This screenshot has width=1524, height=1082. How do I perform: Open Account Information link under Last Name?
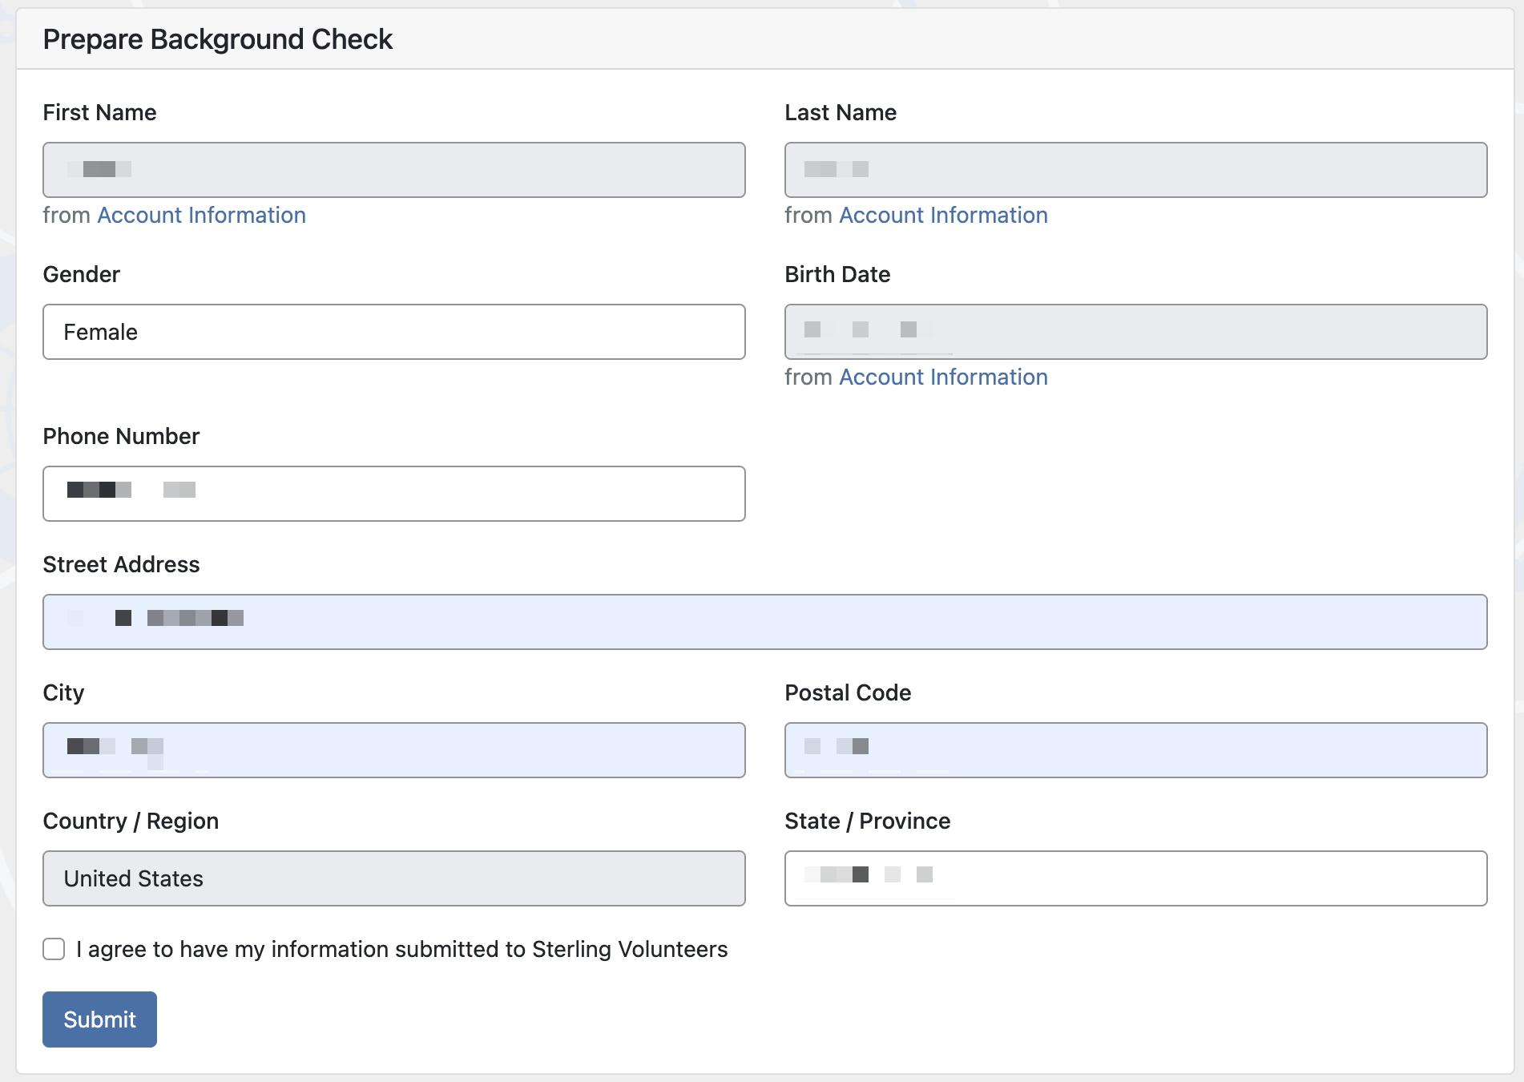click(x=944, y=215)
